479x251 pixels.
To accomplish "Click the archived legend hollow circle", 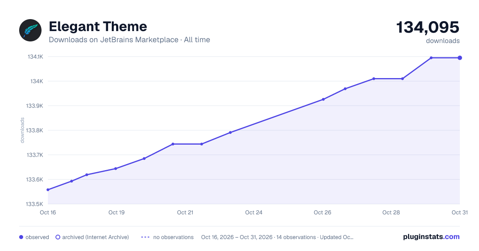I will point(57,237).
